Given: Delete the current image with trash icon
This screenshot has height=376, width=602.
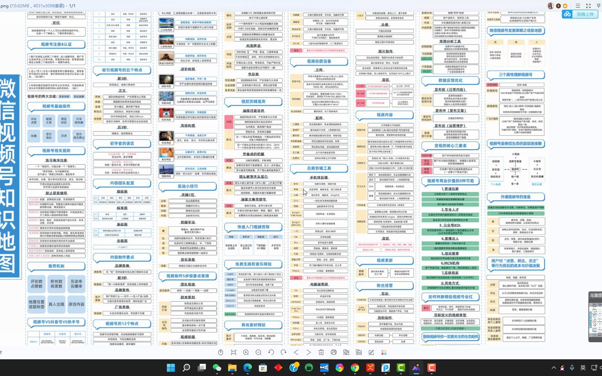Looking at the screenshot, I should pyautogui.click(x=321, y=352).
